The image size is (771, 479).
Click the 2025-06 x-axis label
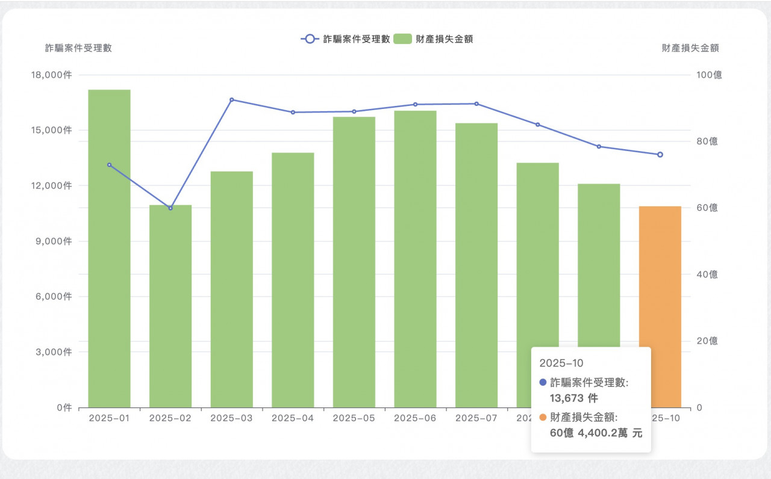click(x=415, y=418)
